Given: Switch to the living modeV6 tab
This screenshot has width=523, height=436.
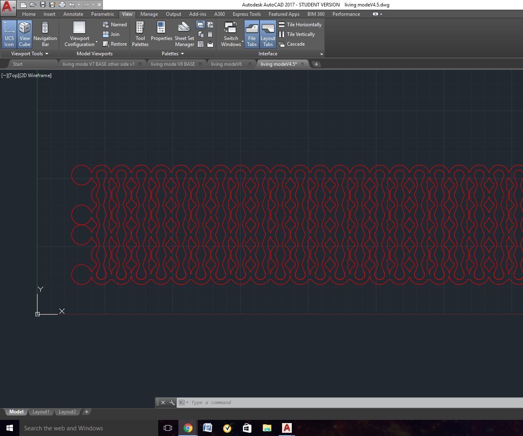Looking at the screenshot, I should (226, 64).
